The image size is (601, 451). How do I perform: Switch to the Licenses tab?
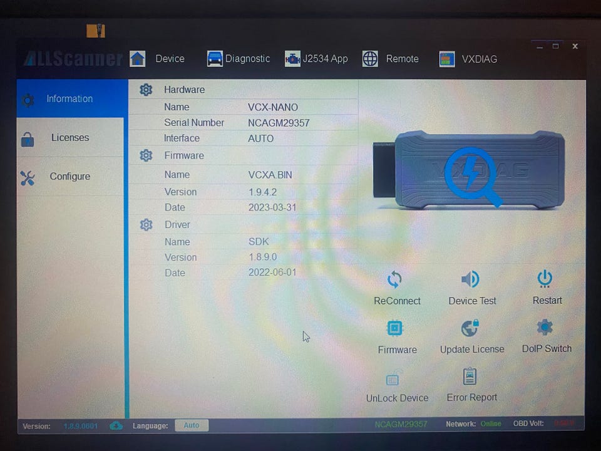coord(70,137)
